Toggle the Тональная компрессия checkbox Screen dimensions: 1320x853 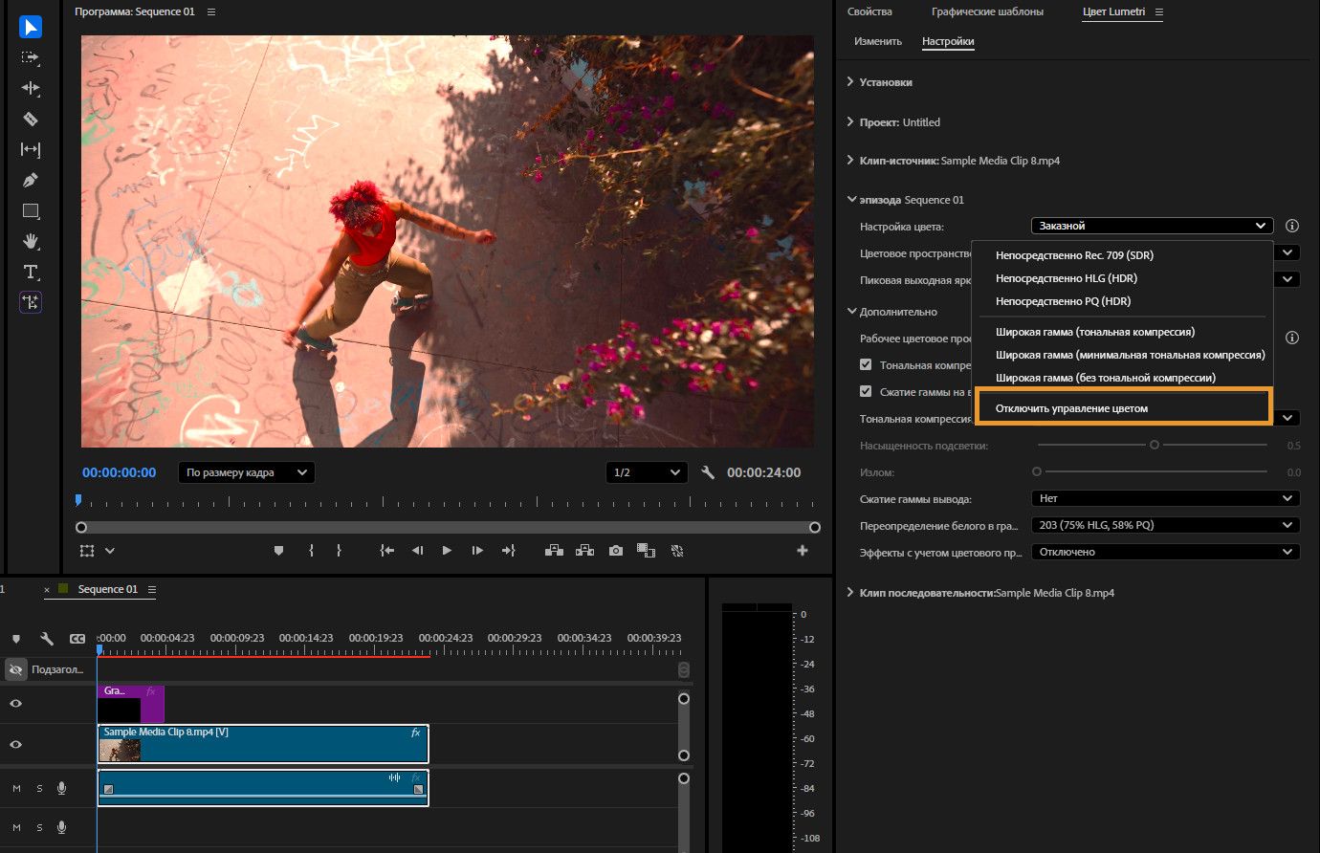click(x=866, y=365)
